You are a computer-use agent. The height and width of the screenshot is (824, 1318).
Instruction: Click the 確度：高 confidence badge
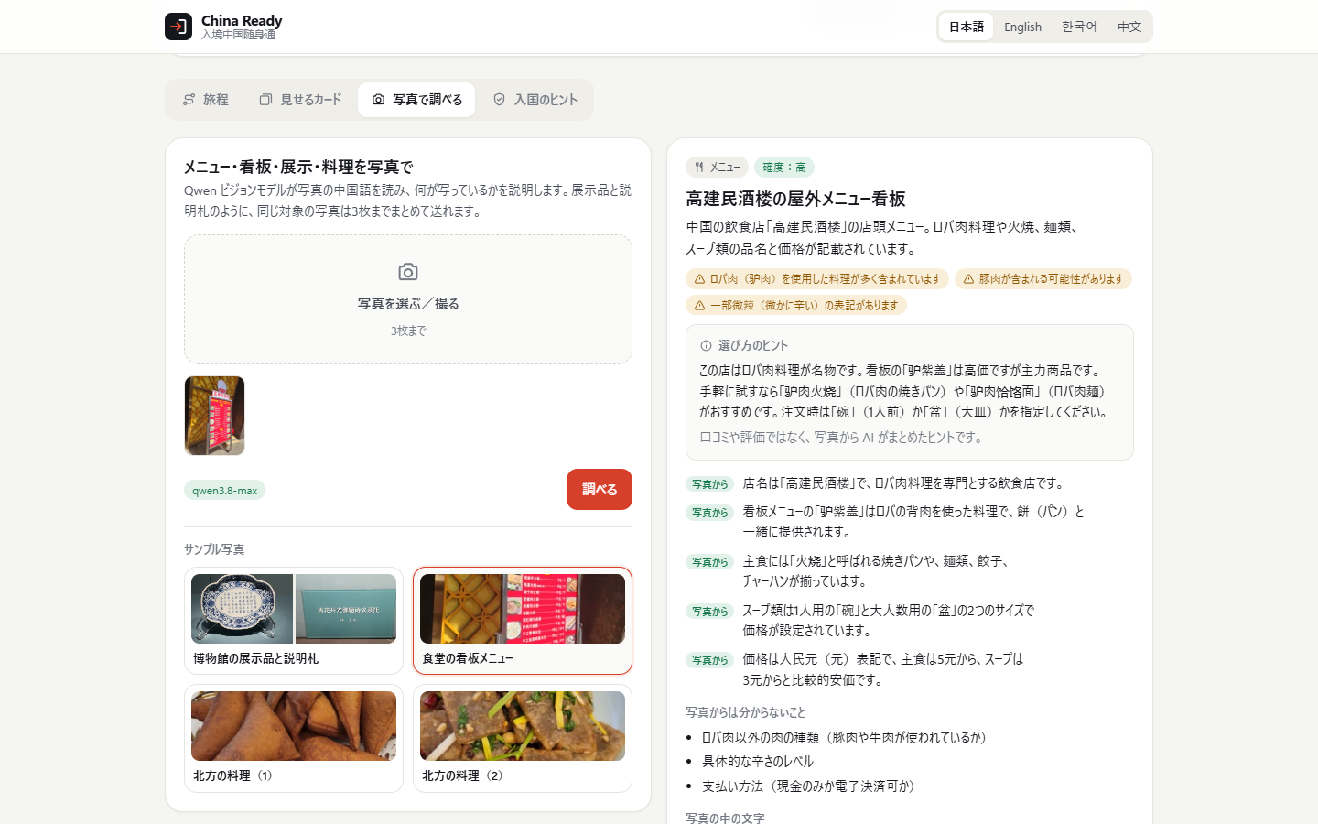pyautogui.click(x=784, y=168)
